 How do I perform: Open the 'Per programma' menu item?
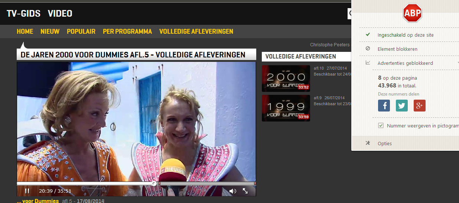pyautogui.click(x=127, y=31)
